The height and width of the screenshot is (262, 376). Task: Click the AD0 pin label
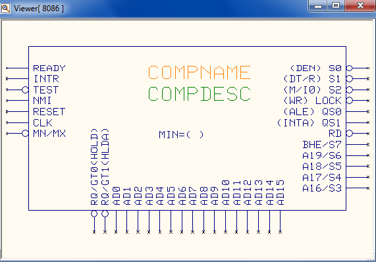tap(116, 196)
